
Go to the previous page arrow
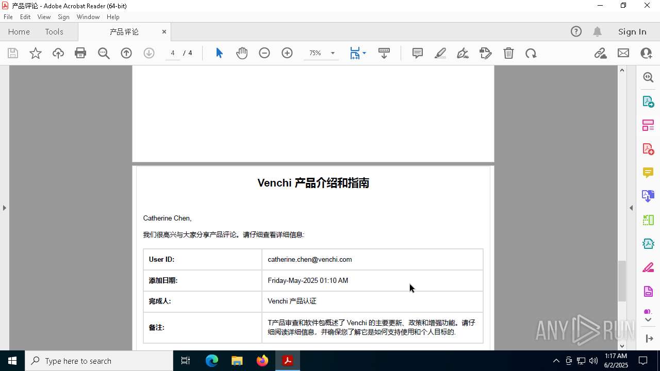[x=126, y=53]
